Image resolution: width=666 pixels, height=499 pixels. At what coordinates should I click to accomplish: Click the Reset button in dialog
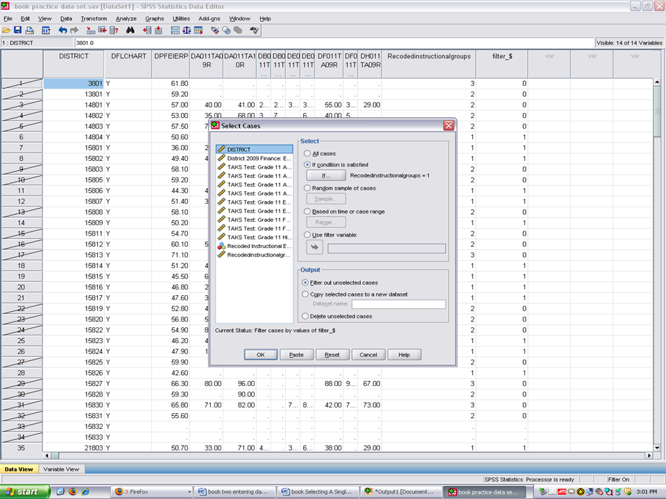(x=332, y=355)
